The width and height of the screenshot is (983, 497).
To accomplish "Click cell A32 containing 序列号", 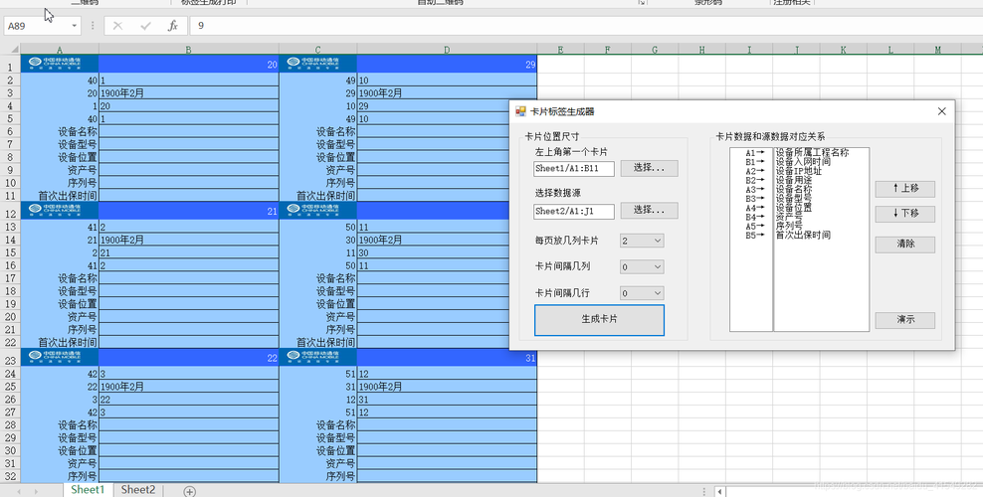I will pos(60,476).
